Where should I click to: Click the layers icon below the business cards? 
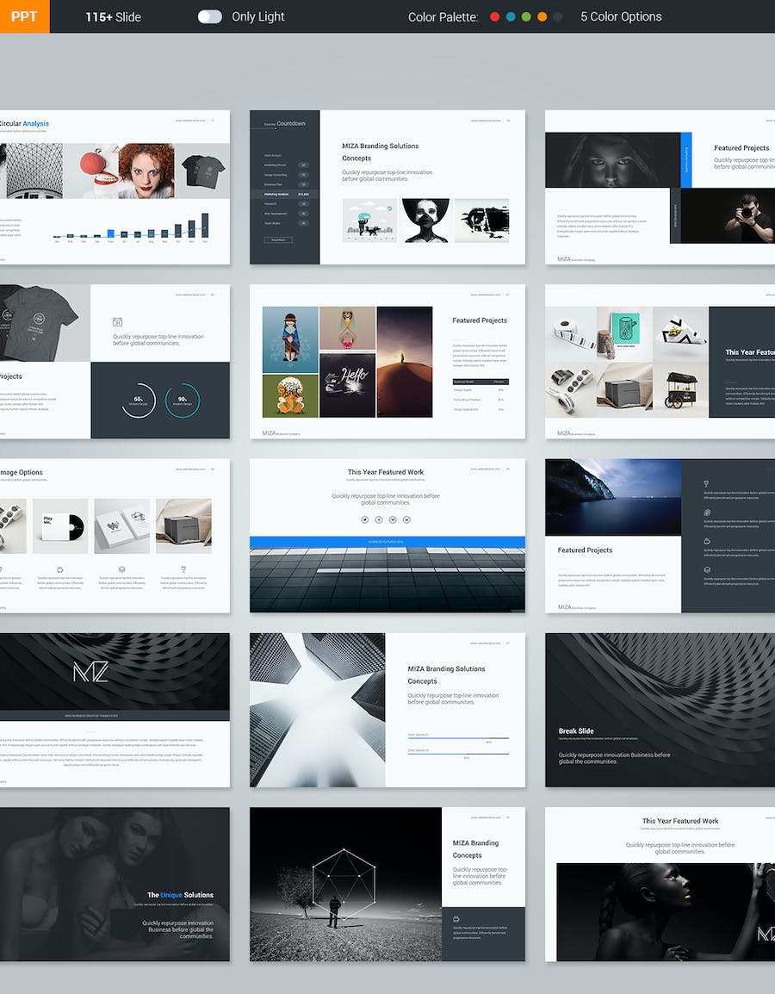click(121, 568)
